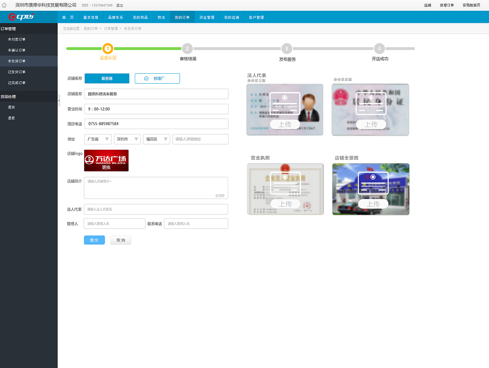Click the 法人代表 name input field
Viewport: 489px width, 368px height.
(156, 209)
